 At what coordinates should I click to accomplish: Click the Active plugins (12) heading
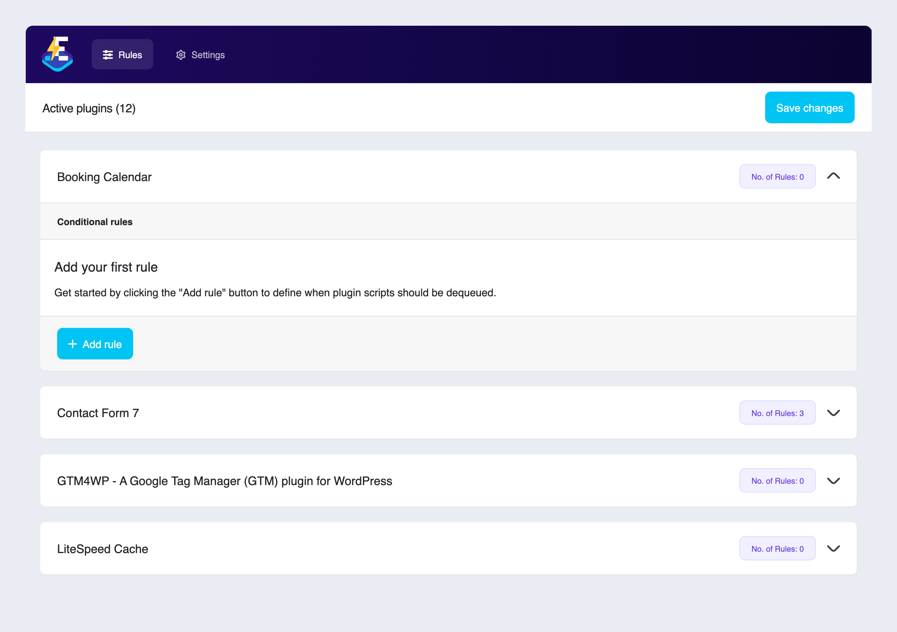click(89, 108)
